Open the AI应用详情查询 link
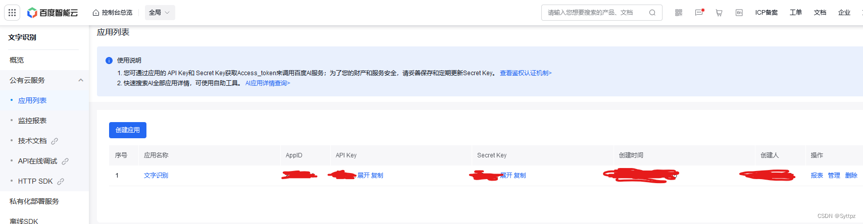Viewport: 863px width, 224px height. pyautogui.click(x=268, y=83)
